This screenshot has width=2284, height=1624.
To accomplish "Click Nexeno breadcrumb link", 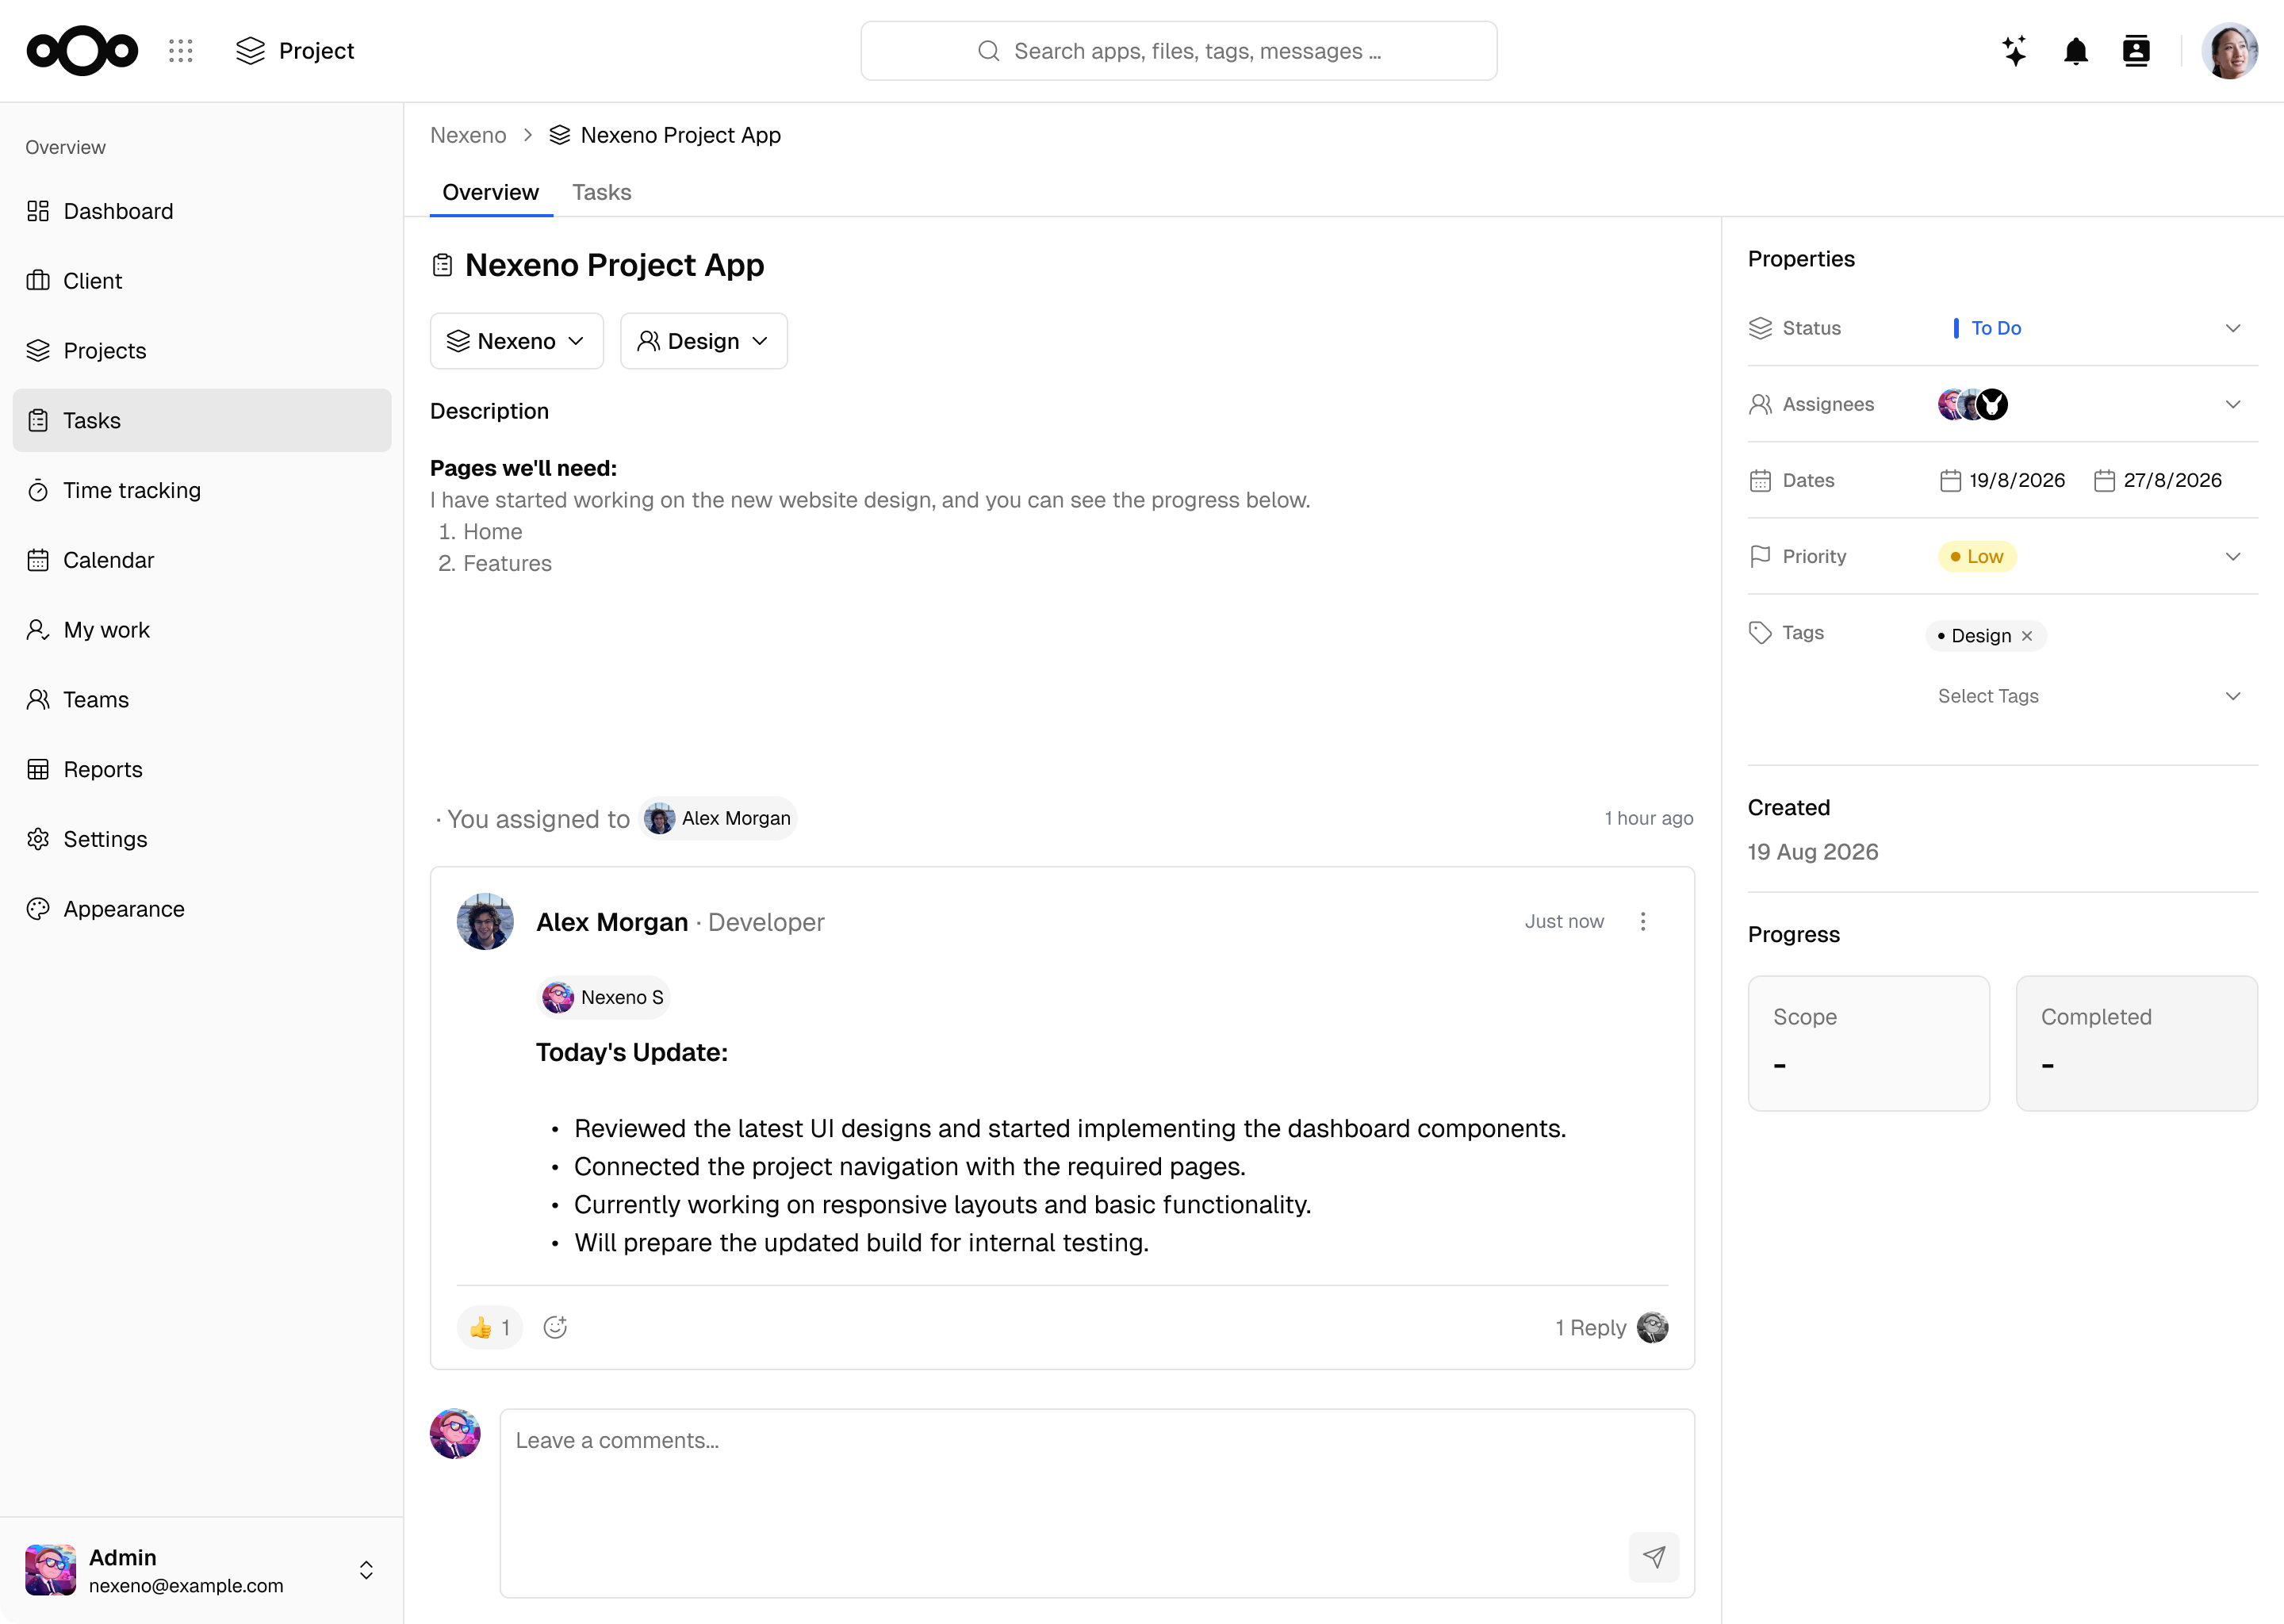I will pyautogui.click(x=468, y=135).
